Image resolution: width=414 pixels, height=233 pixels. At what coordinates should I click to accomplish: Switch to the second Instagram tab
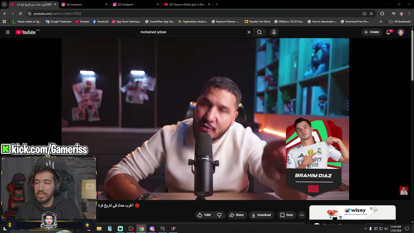(x=136, y=5)
